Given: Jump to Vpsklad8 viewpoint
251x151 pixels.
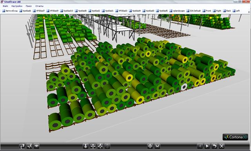Looking at the screenshot, I should pos(81,11).
